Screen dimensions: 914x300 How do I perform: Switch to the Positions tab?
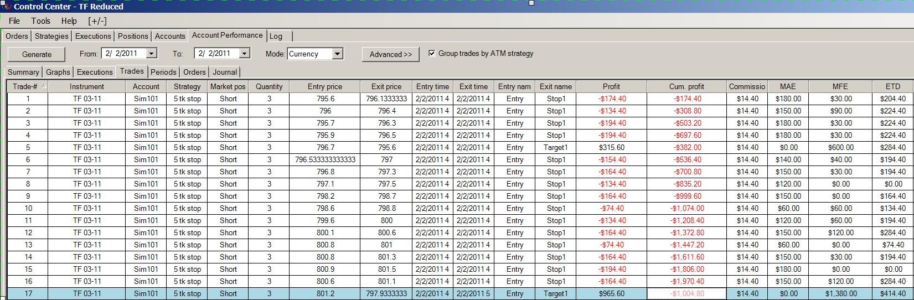(x=133, y=36)
